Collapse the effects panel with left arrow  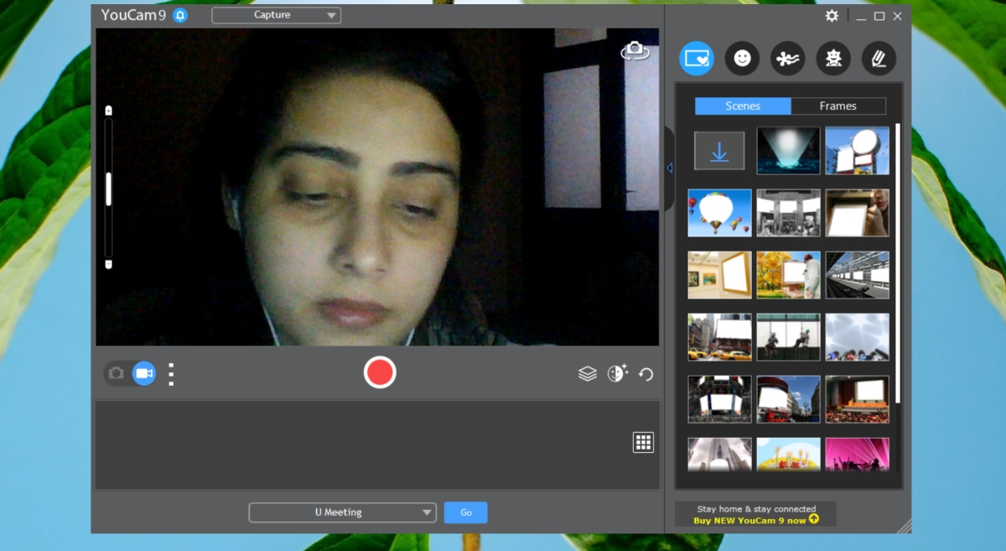pyautogui.click(x=669, y=168)
